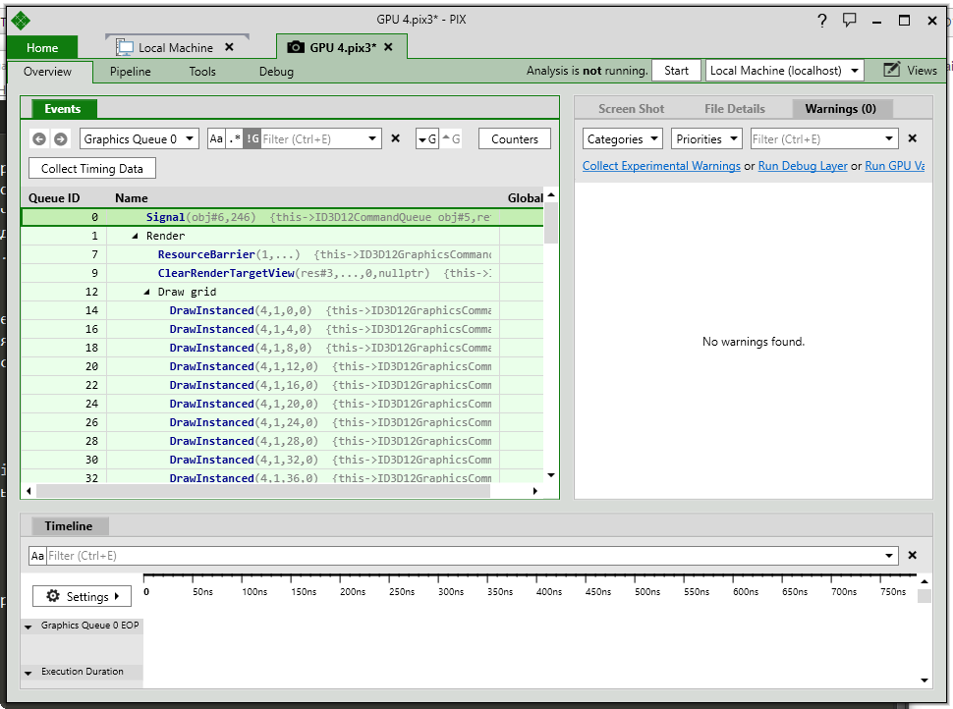The width and height of the screenshot is (953, 709).
Task: Clear the Warnings filter with X
Action: (913, 138)
